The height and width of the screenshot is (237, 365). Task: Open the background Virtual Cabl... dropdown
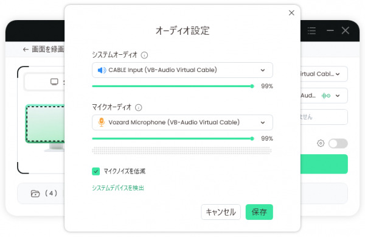[x=324, y=74]
